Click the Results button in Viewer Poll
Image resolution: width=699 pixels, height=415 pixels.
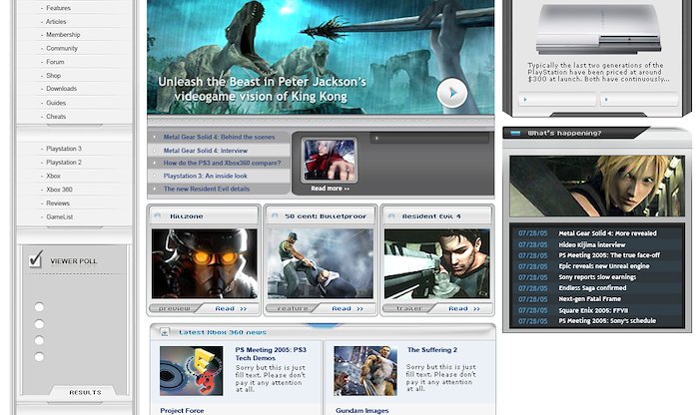[x=85, y=392]
